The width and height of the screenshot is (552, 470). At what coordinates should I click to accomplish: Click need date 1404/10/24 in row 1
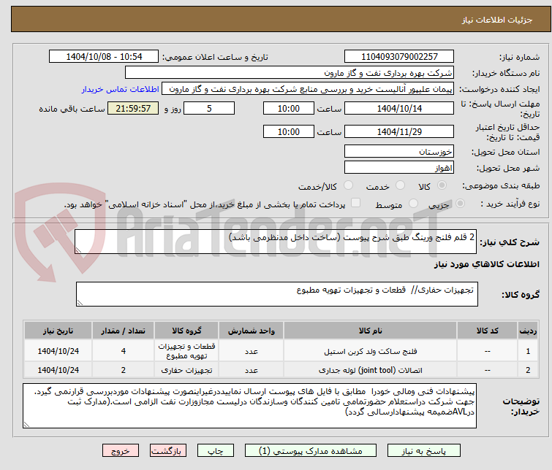(x=58, y=351)
